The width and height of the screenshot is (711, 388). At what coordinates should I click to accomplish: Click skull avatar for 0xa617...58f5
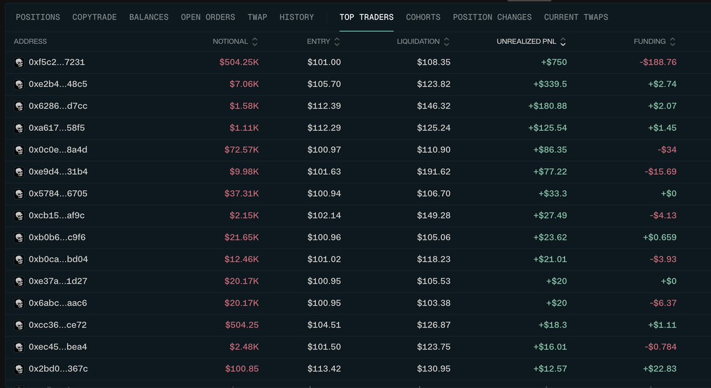(19, 128)
